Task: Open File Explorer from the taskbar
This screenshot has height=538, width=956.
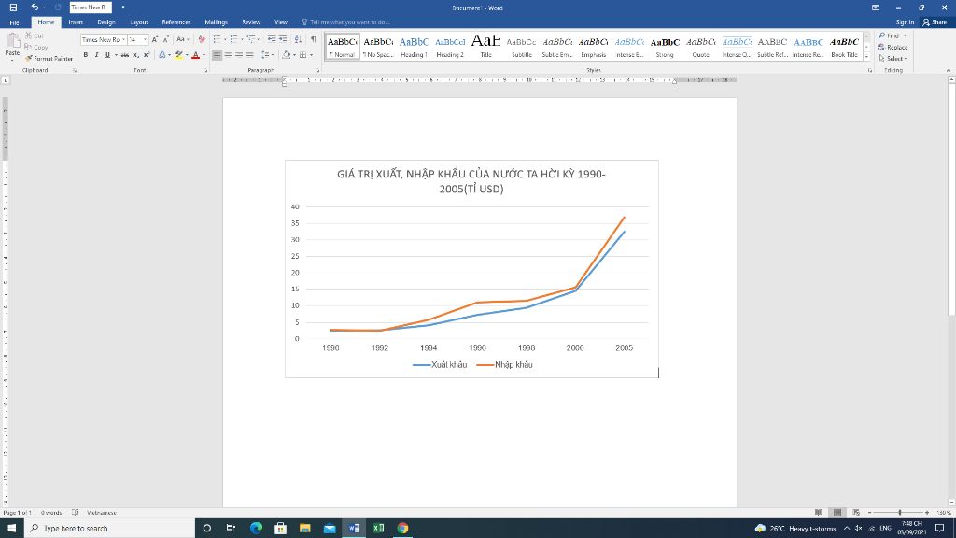Action: (305, 528)
